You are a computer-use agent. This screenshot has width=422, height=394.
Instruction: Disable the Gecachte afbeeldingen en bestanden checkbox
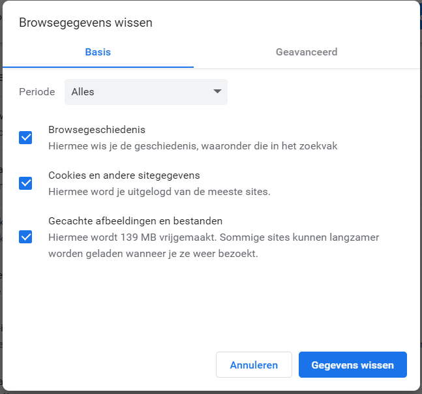tap(25, 237)
